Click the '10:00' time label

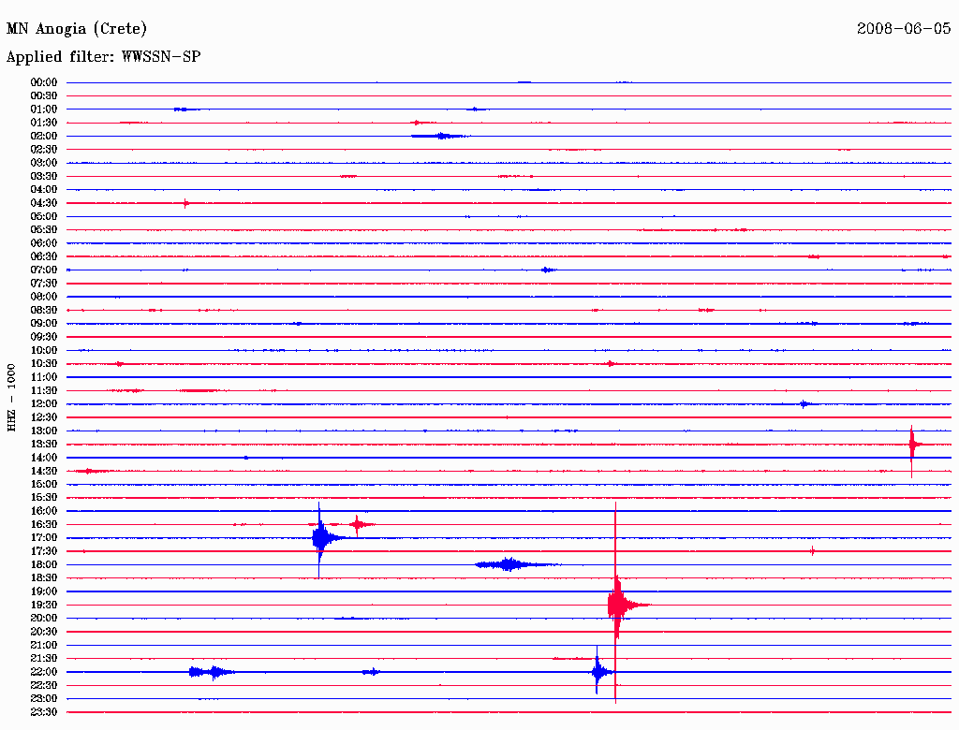(x=44, y=350)
